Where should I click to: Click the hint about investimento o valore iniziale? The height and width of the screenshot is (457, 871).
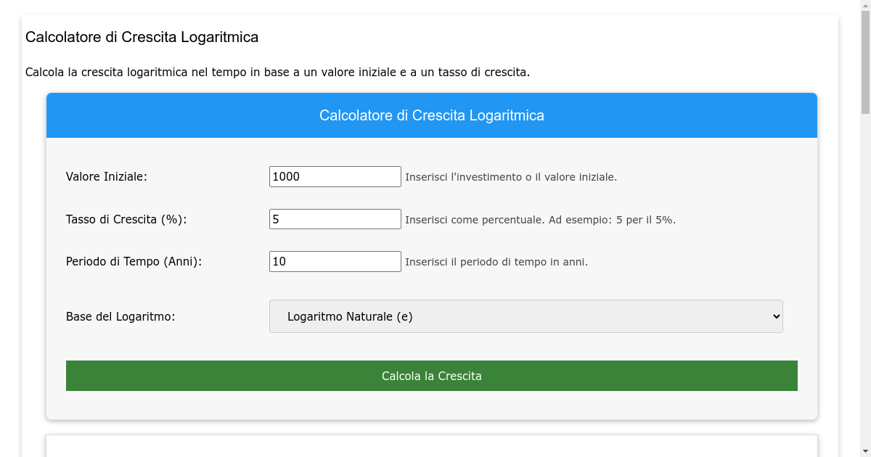pyautogui.click(x=511, y=177)
